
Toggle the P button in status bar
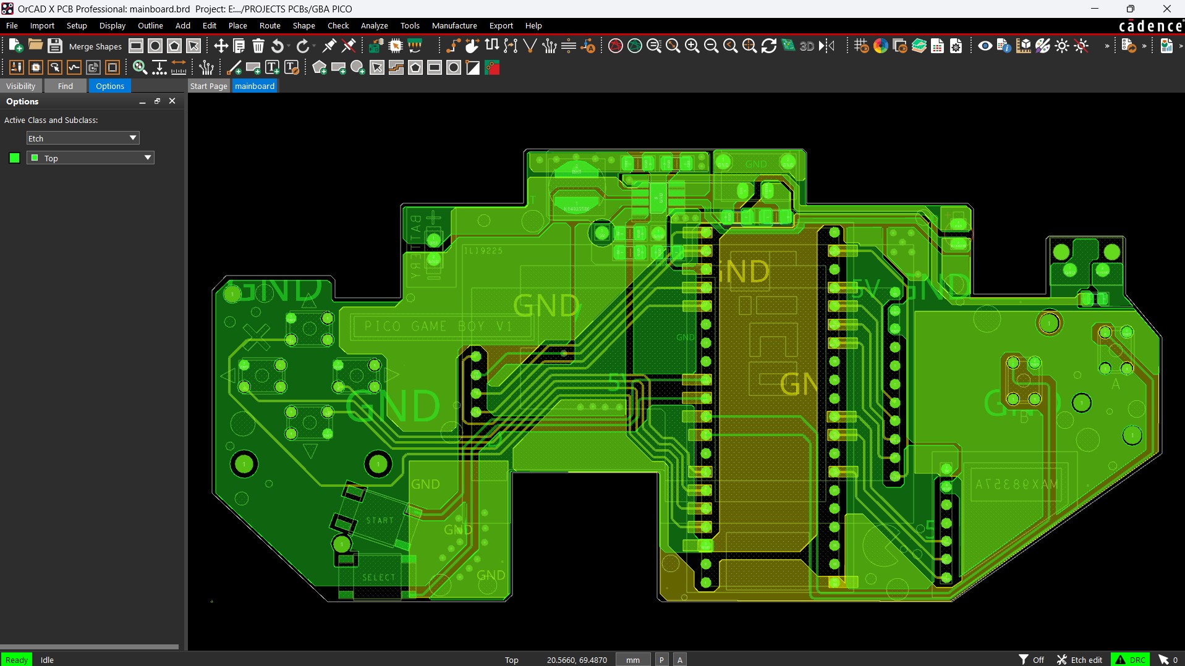pyautogui.click(x=661, y=659)
